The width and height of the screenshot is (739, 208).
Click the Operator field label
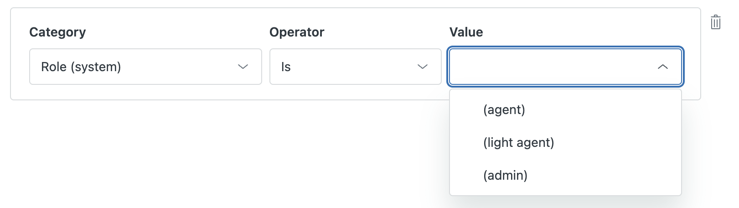pyautogui.click(x=297, y=32)
